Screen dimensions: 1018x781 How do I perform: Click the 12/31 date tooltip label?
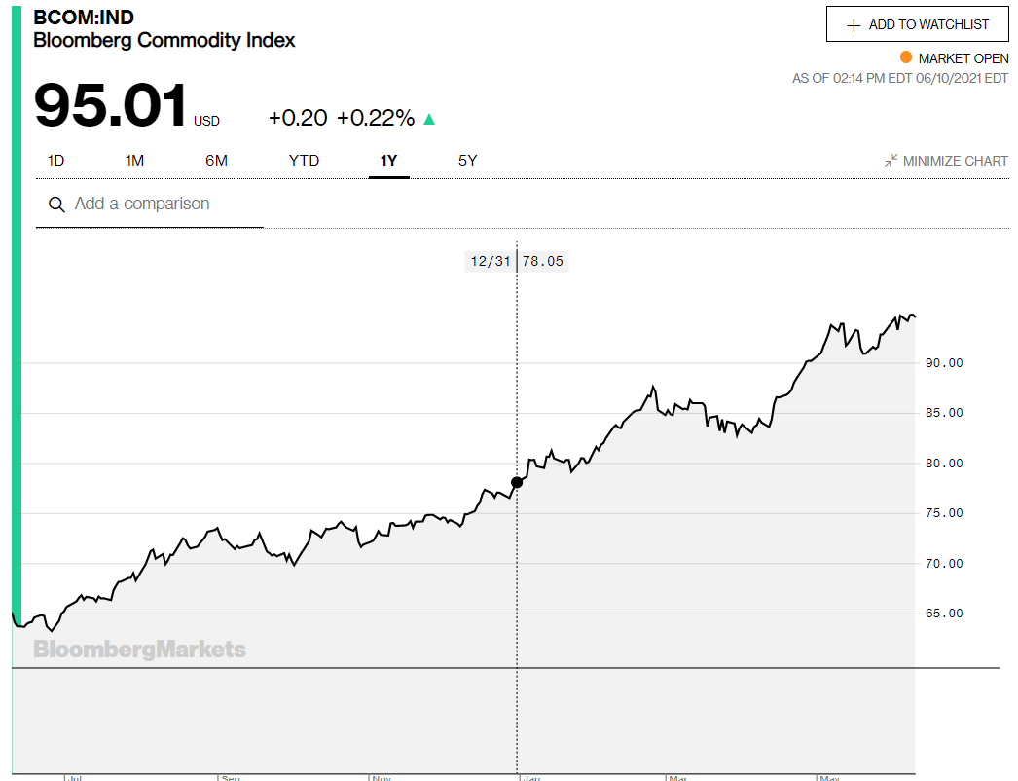tap(490, 261)
